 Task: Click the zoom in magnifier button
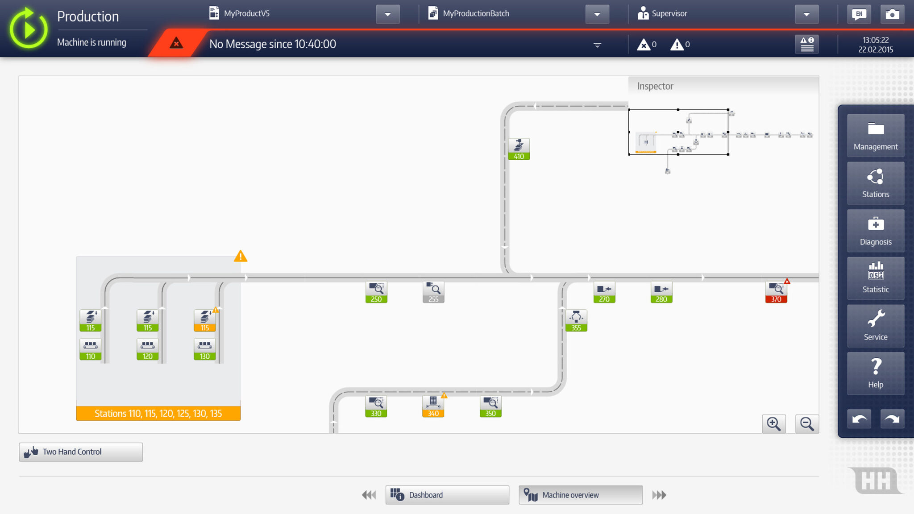773,423
